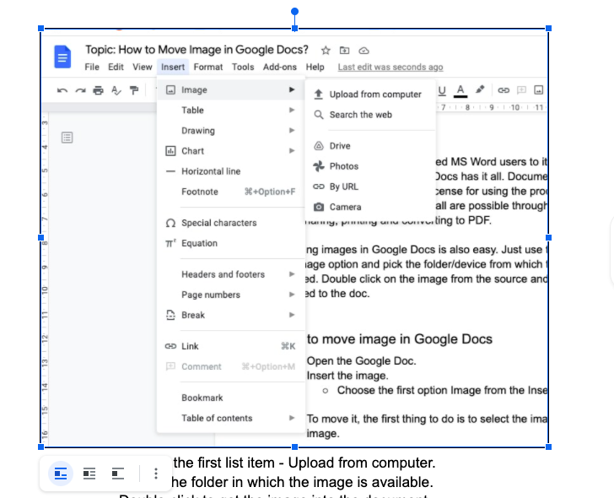
Task: Select In line image wrap option
Action: click(x=61, y=474)
